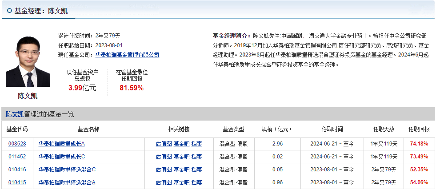Screen dimensions: 436x190
Task: Click 累计任职时间 2年又79天 text
Action: pos(89,36)
